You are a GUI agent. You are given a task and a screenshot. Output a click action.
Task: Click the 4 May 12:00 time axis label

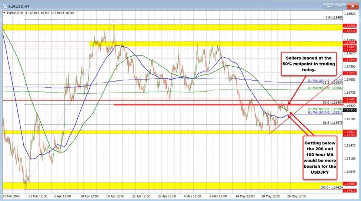tap(193, 197)
